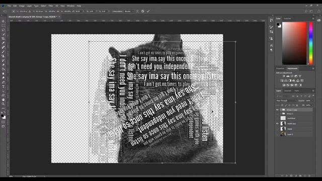Commit the transform with the checkmark
322x181 pixels.
pyautogui.click(x=148, y=11)
